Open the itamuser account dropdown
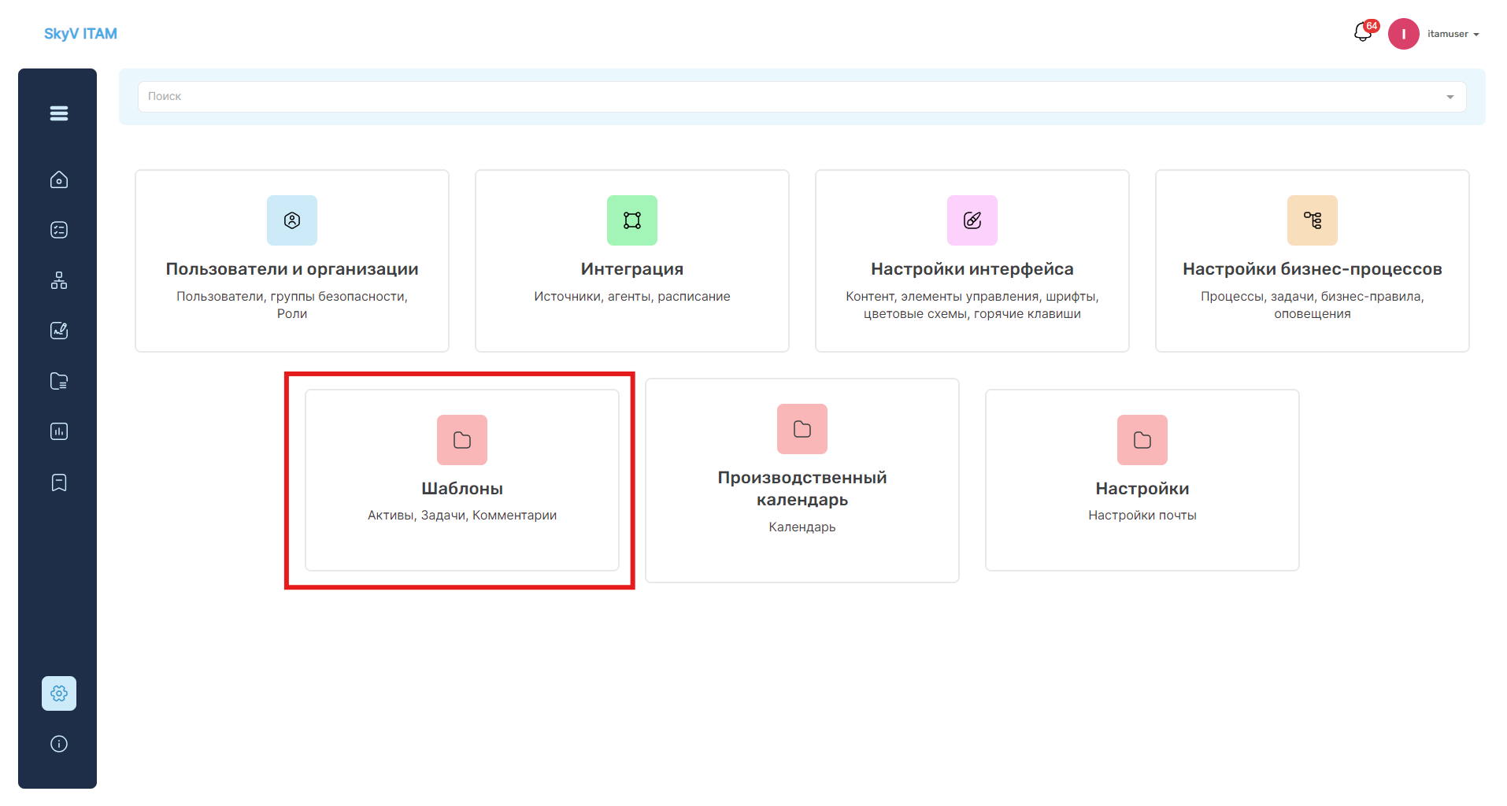The image size is (1507, 806). tap(1476, 35)
